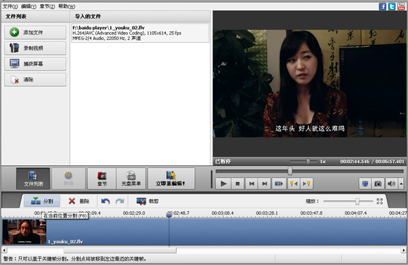408x265 pixels.
Task: Click the zoom-to-fit timeline icon
Action: 379,201
